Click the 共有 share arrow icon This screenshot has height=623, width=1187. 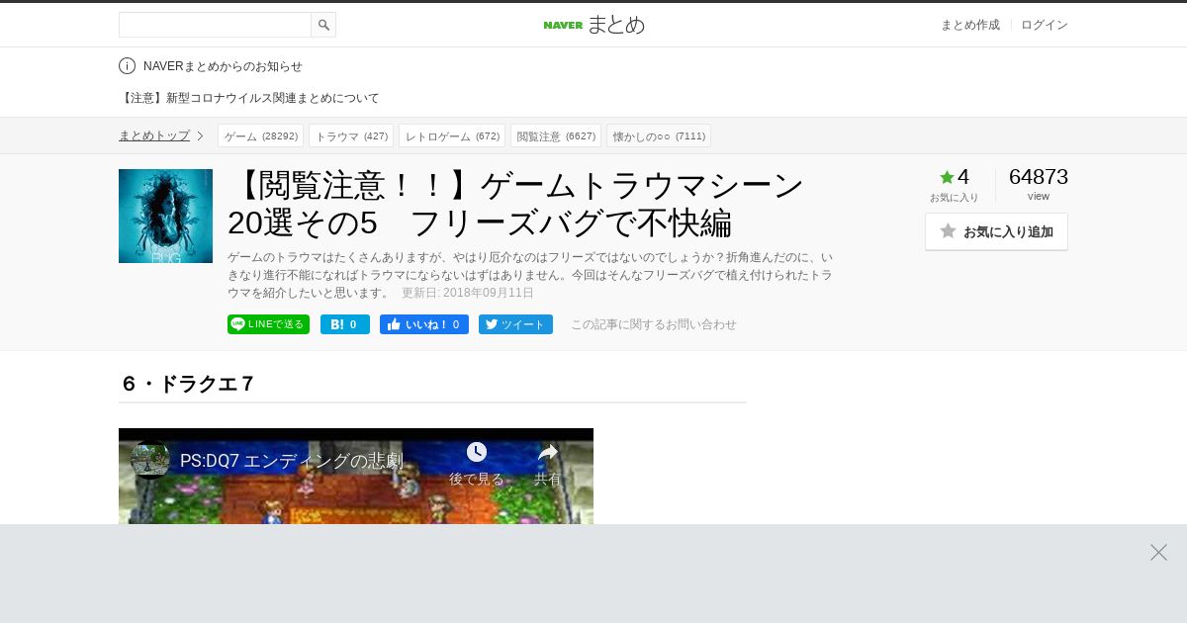pyautogui.click(x=548, y=452)
